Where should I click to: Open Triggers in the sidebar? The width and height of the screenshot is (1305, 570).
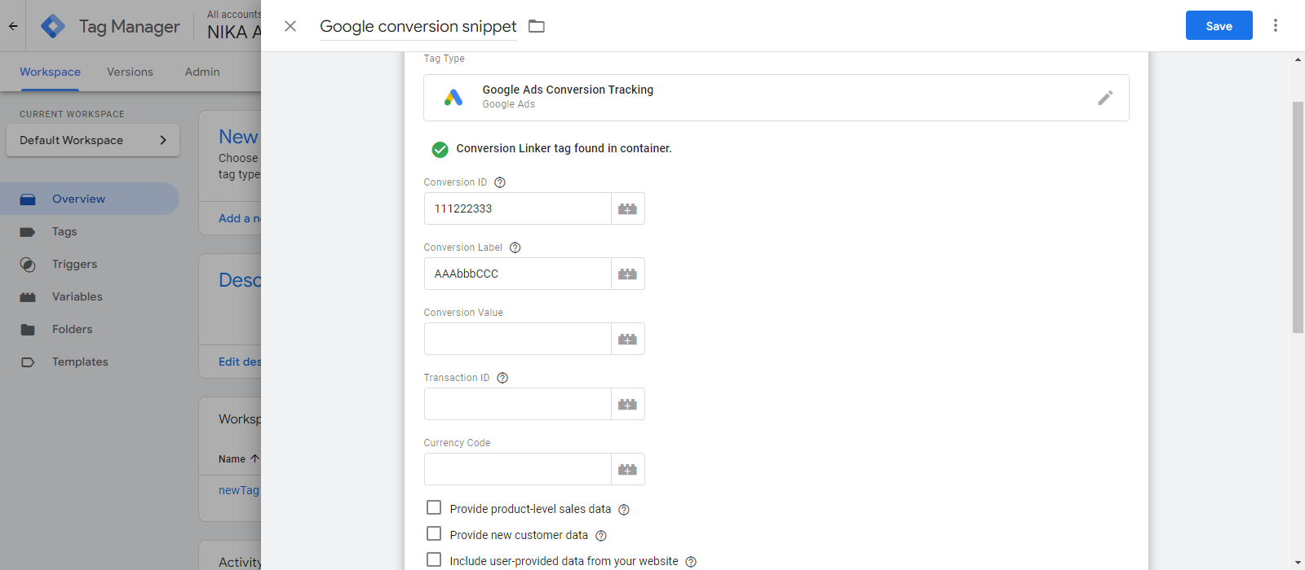click(74, 264)
